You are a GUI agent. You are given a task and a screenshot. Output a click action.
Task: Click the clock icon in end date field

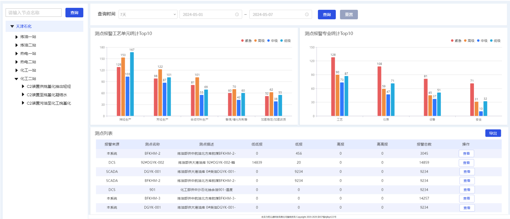click(307, 15)
